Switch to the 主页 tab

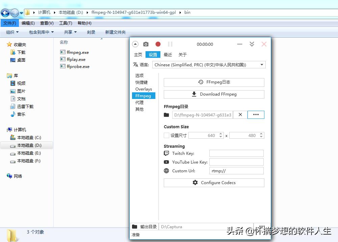138,55
